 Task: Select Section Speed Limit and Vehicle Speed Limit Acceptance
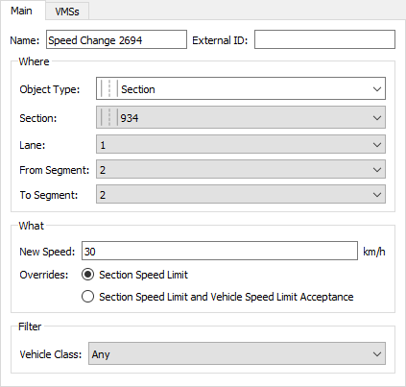pos(87,297)
